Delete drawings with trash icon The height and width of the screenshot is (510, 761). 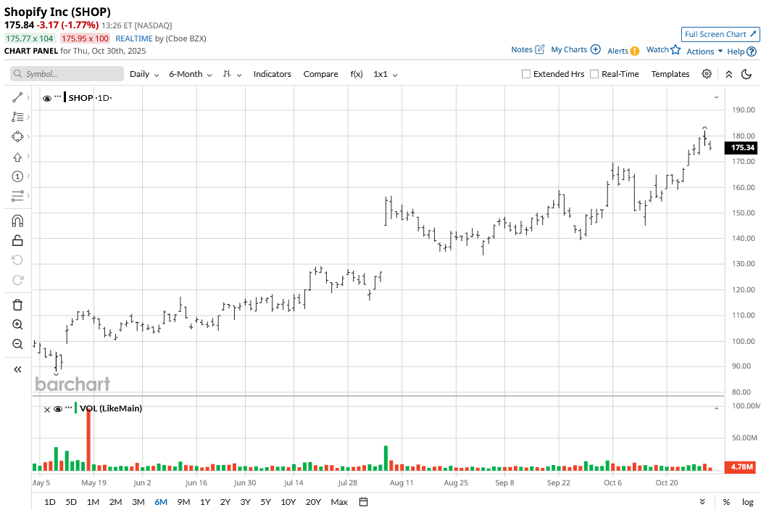(x=17, y=305)
